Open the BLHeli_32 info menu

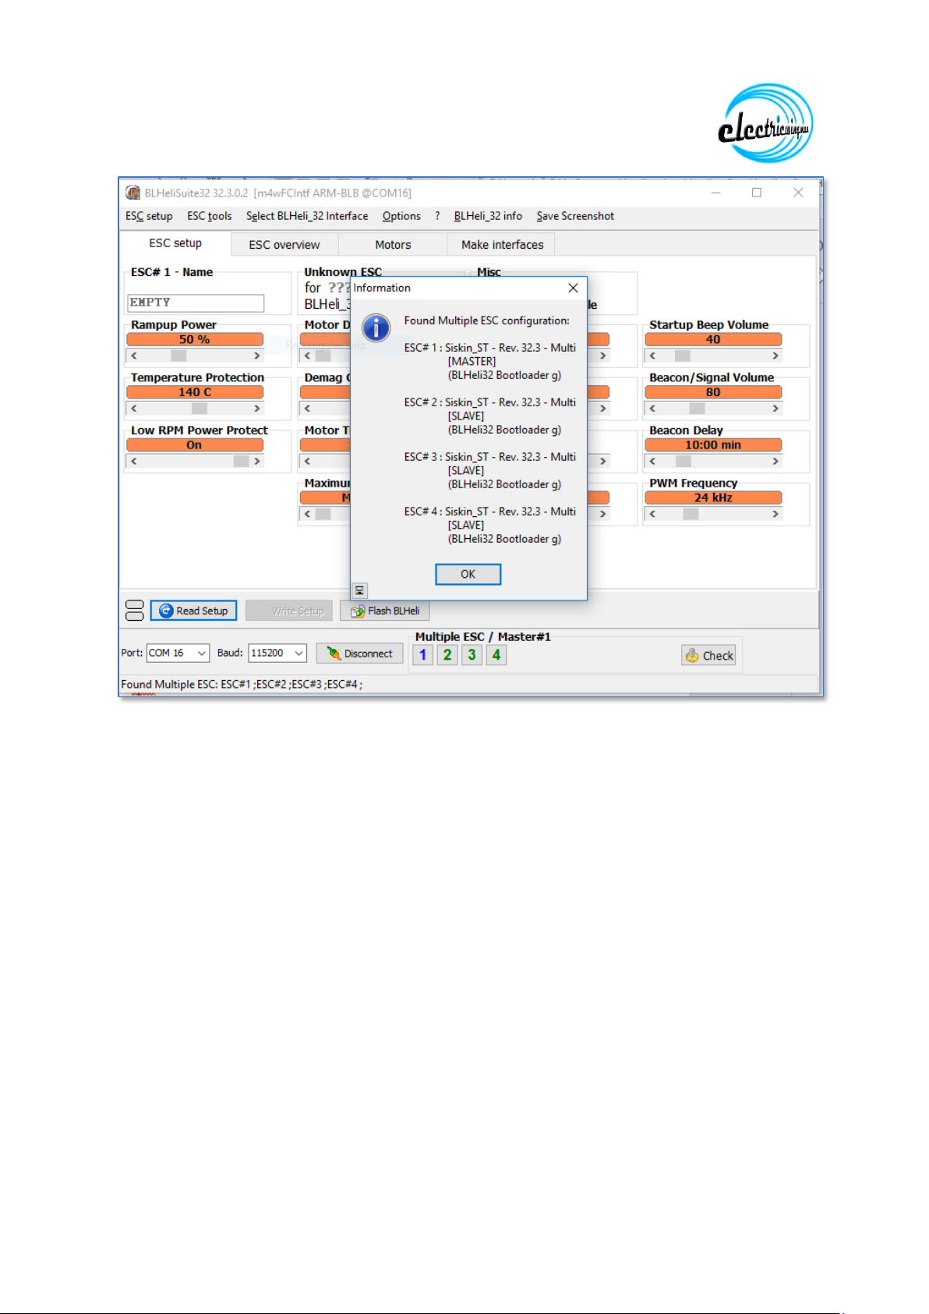pyautogui.click(x=488, y=216)
